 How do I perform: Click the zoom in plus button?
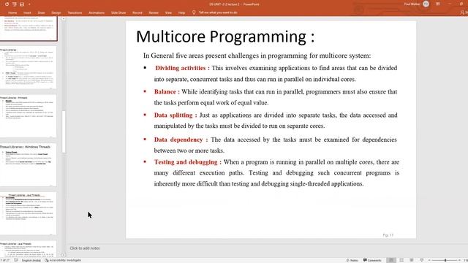click(459, 260)
